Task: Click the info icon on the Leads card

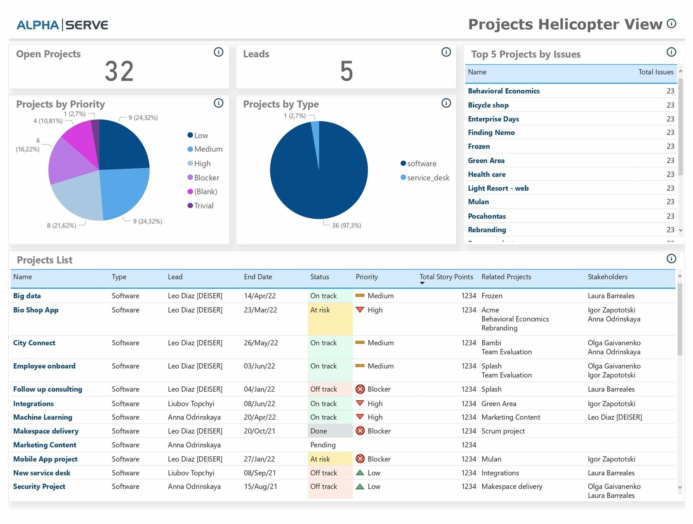Action: 446,52
